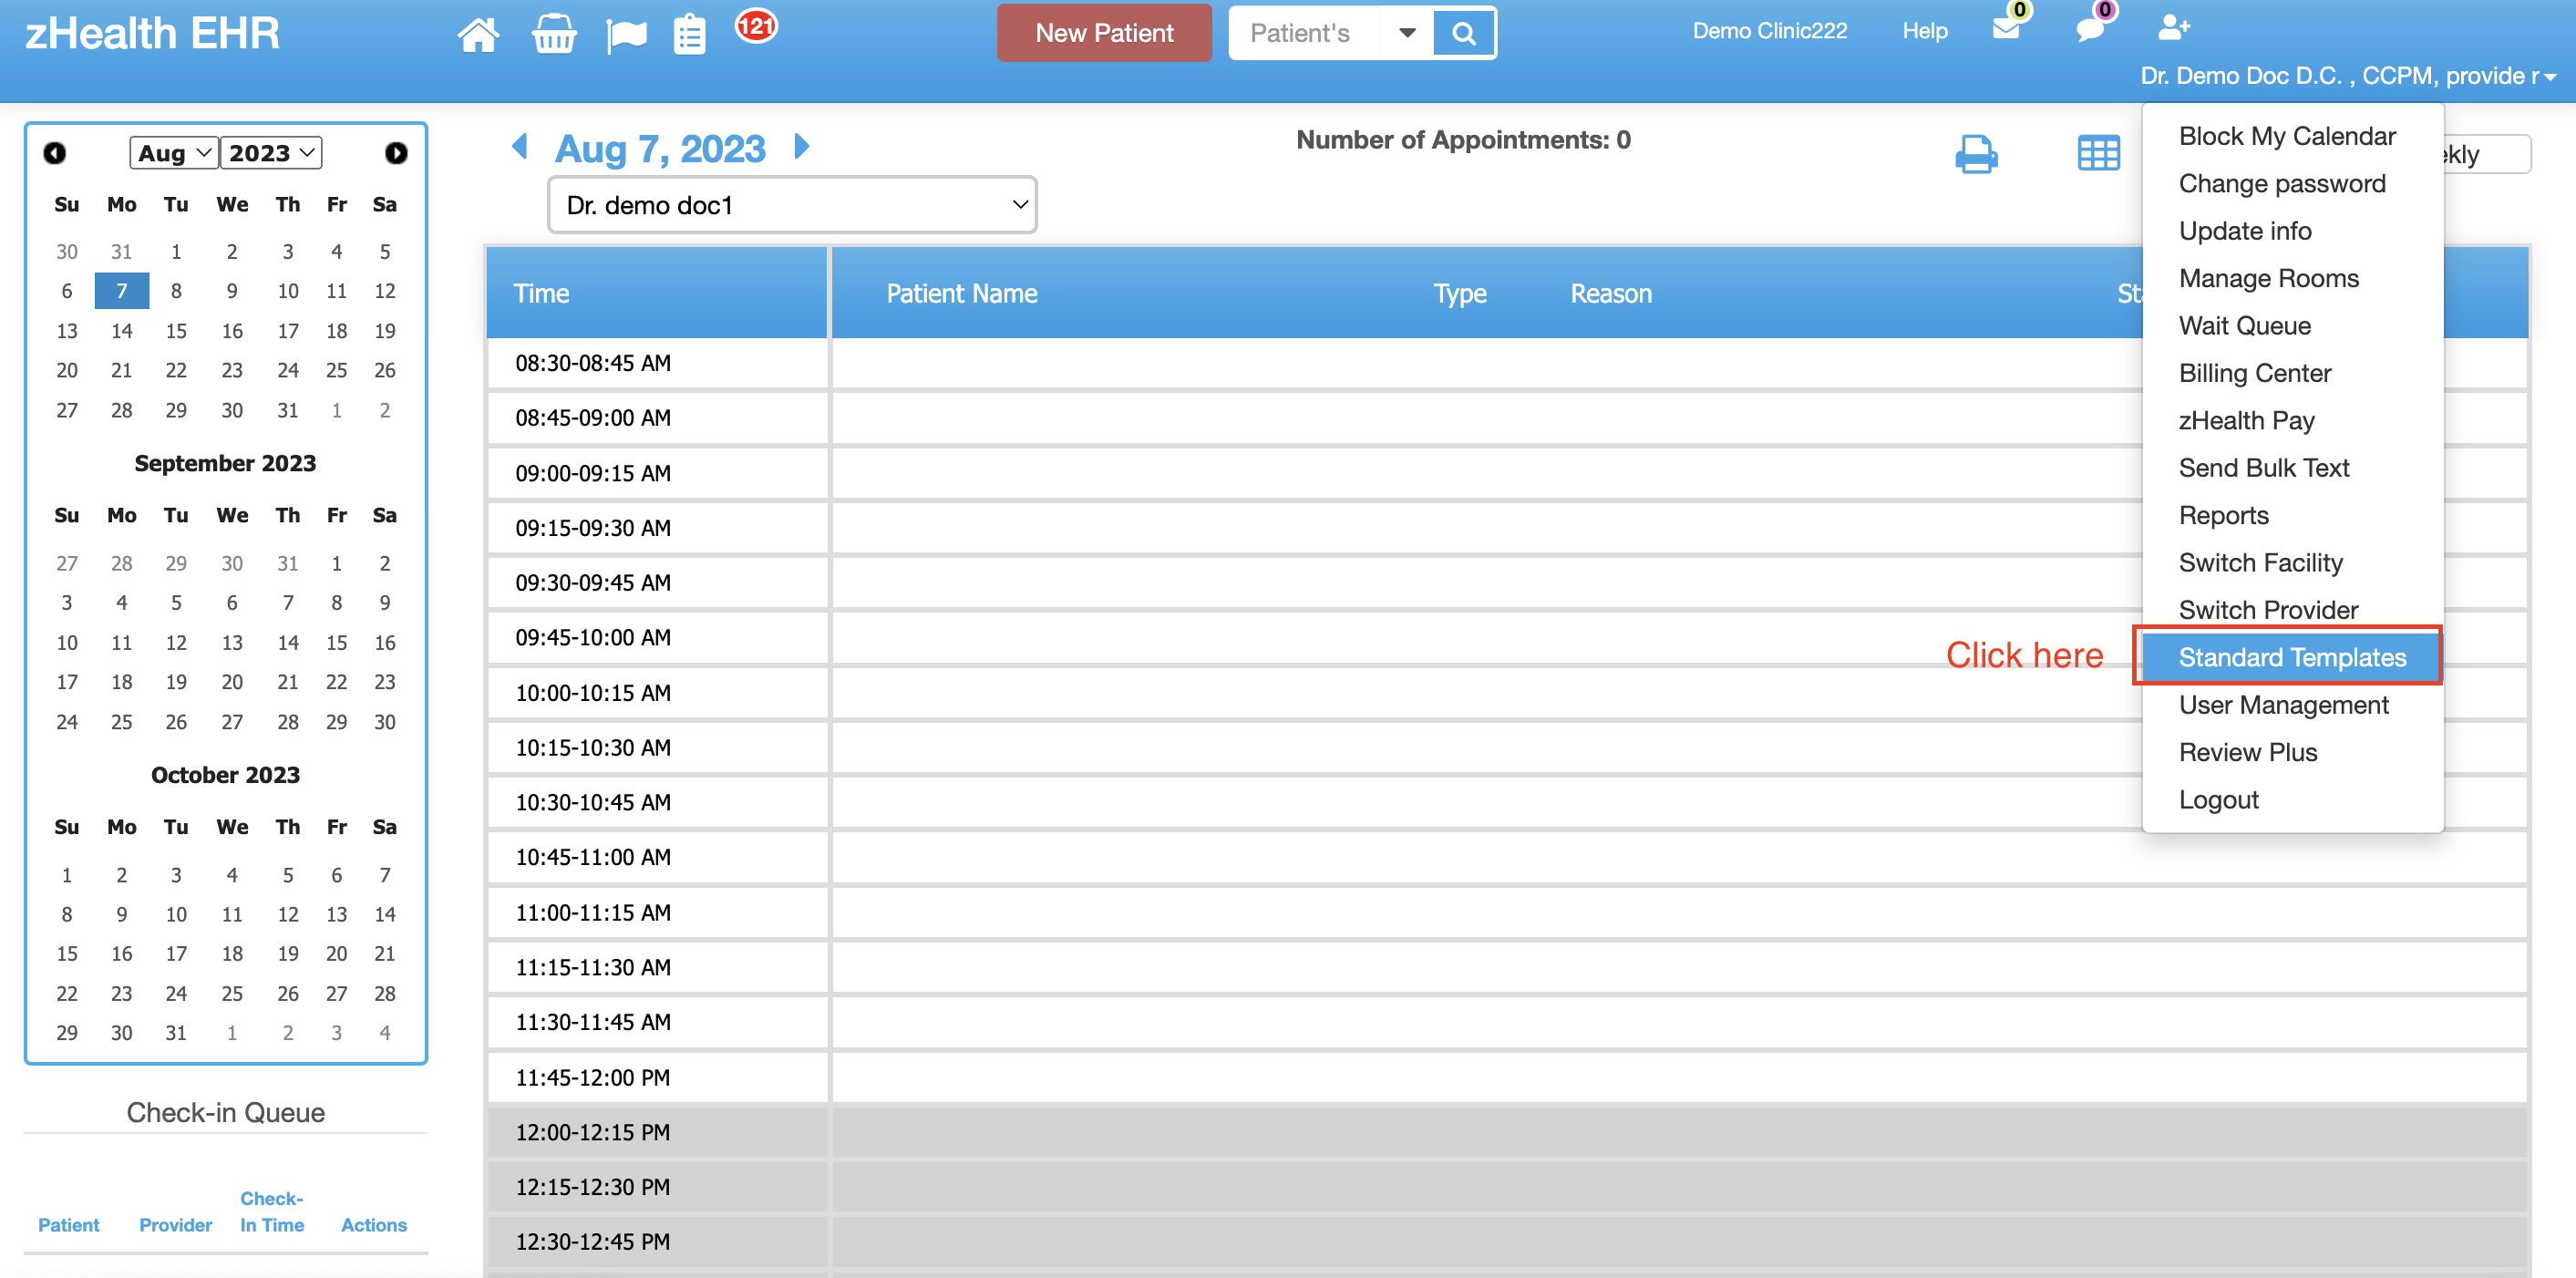Click the flag icon in header

[x=627, y=36]
